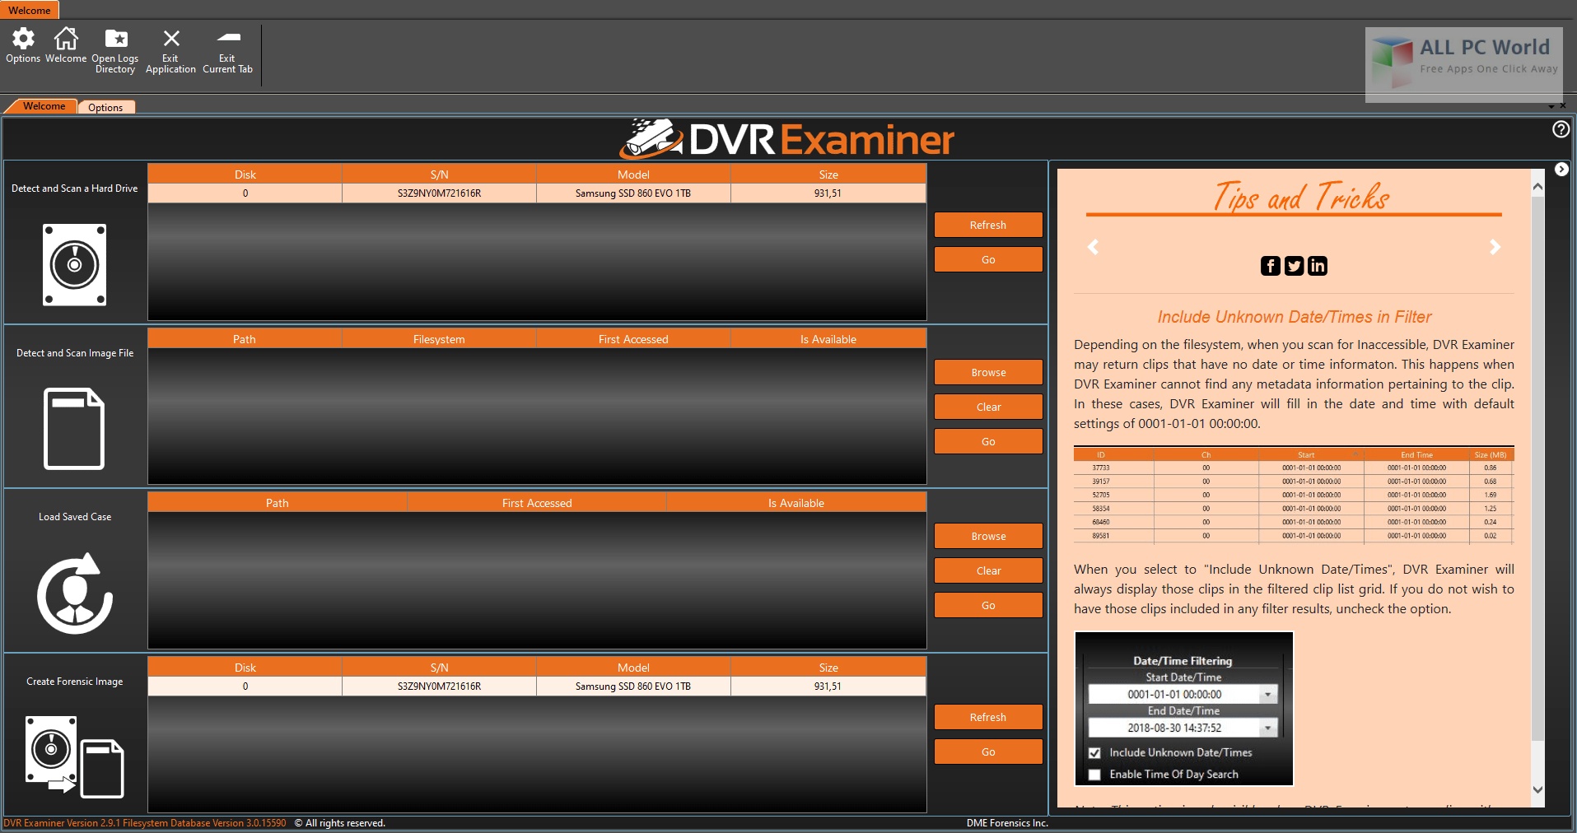
Task: Open the Start Date/Time dropdown
Action: pos(1267,694)
